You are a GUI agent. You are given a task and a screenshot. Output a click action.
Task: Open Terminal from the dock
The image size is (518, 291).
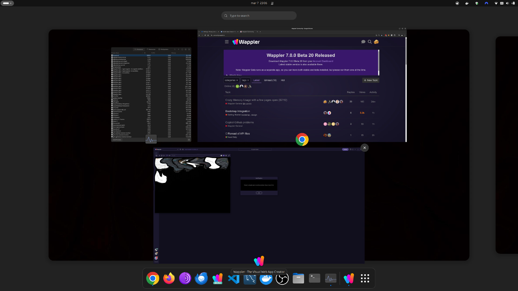point(315,278)
